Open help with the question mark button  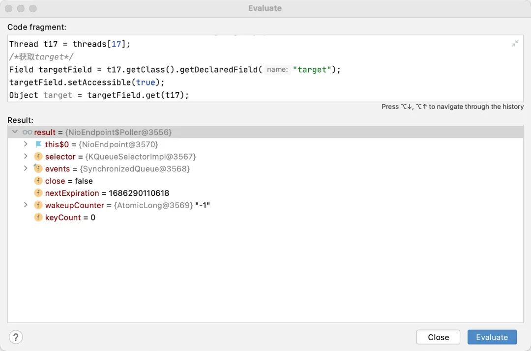(x=16, y=337)
